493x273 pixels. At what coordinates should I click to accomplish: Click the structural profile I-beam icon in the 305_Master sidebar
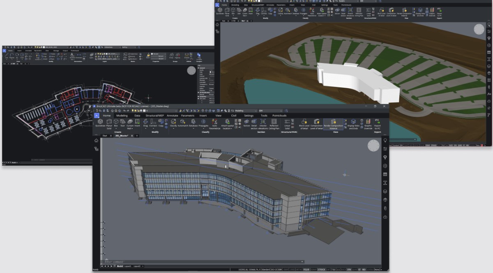click(x=385, y=182)
